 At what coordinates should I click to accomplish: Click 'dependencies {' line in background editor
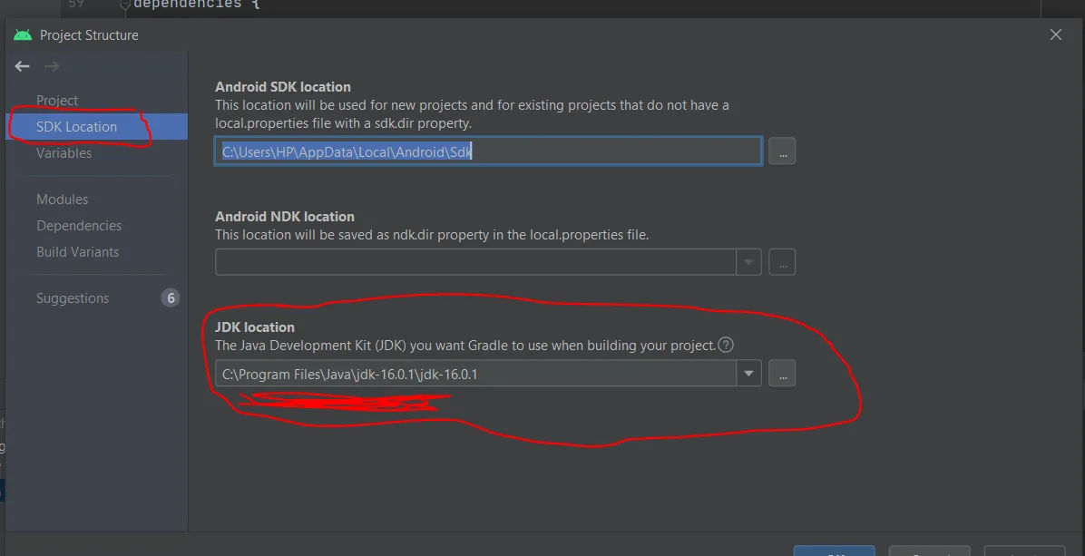pos(196,5)
